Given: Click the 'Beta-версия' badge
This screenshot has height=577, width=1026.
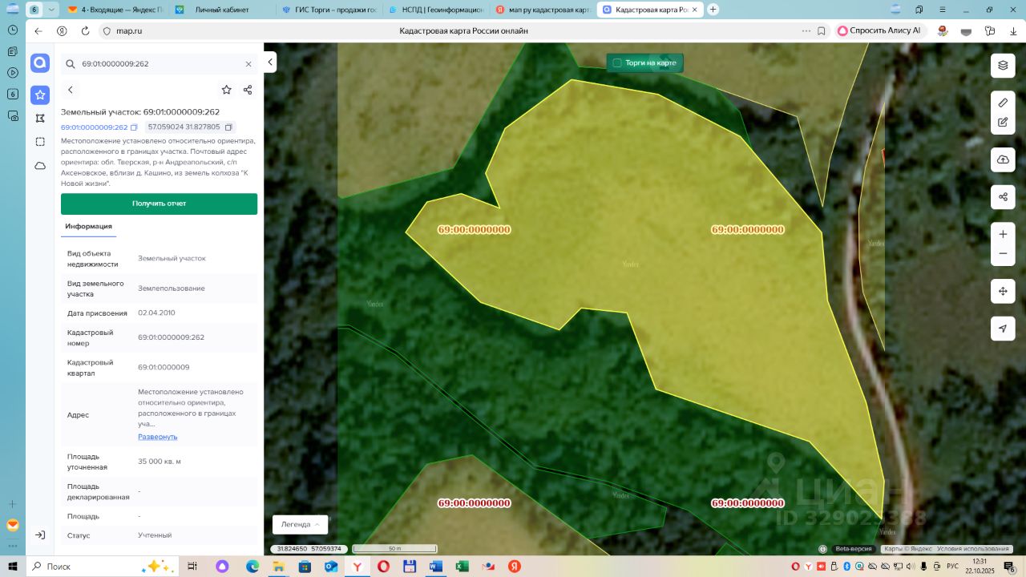Looking at the screenshot, I should click(853, 549).
